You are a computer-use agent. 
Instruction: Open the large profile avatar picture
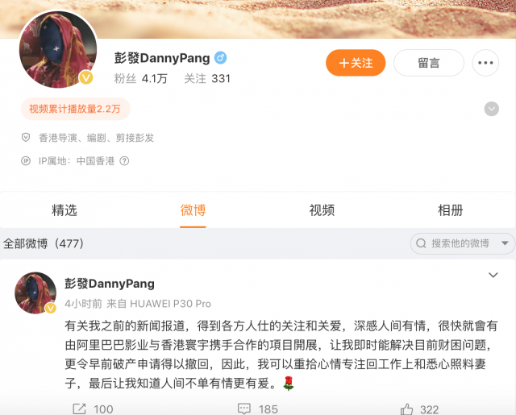point(58,50)
